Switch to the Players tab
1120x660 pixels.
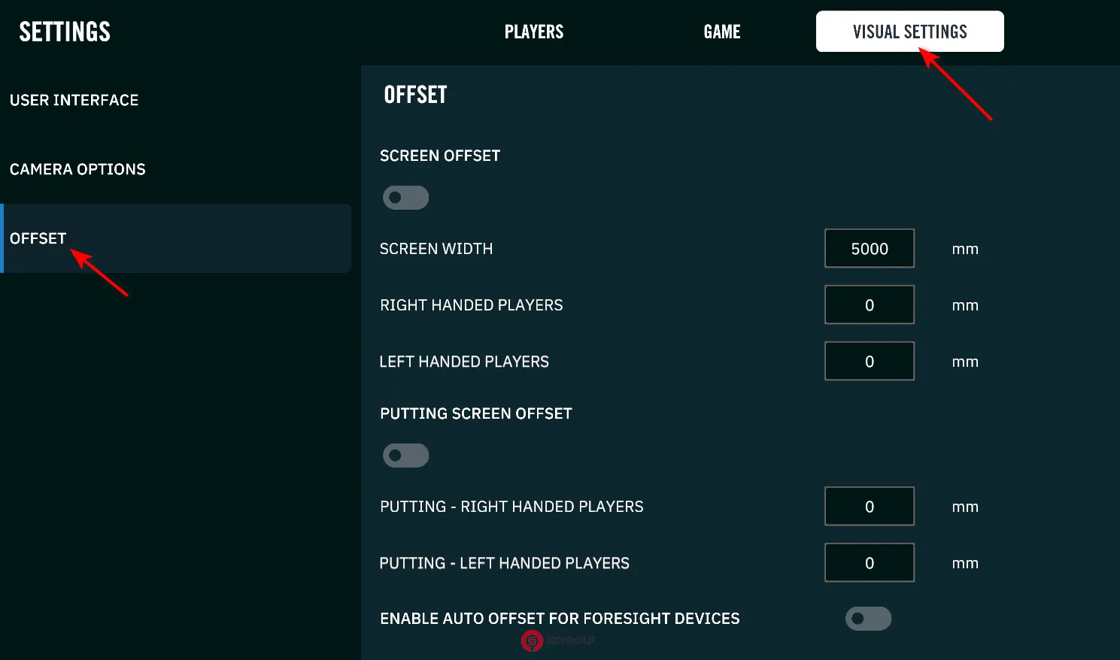pyautogui.click(x=533, y=32)
